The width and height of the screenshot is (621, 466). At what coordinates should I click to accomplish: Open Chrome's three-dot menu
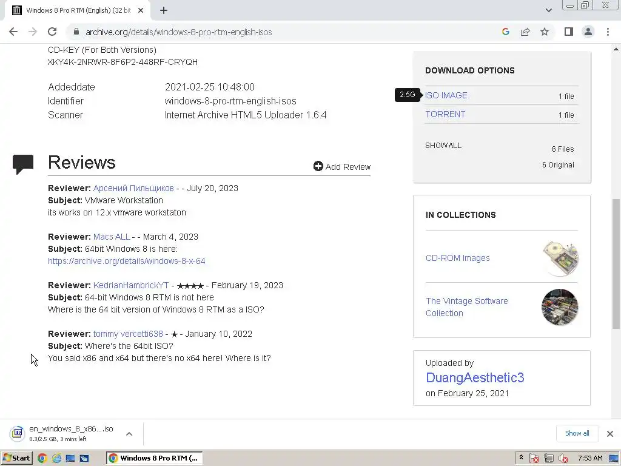(x=608, y=32)
